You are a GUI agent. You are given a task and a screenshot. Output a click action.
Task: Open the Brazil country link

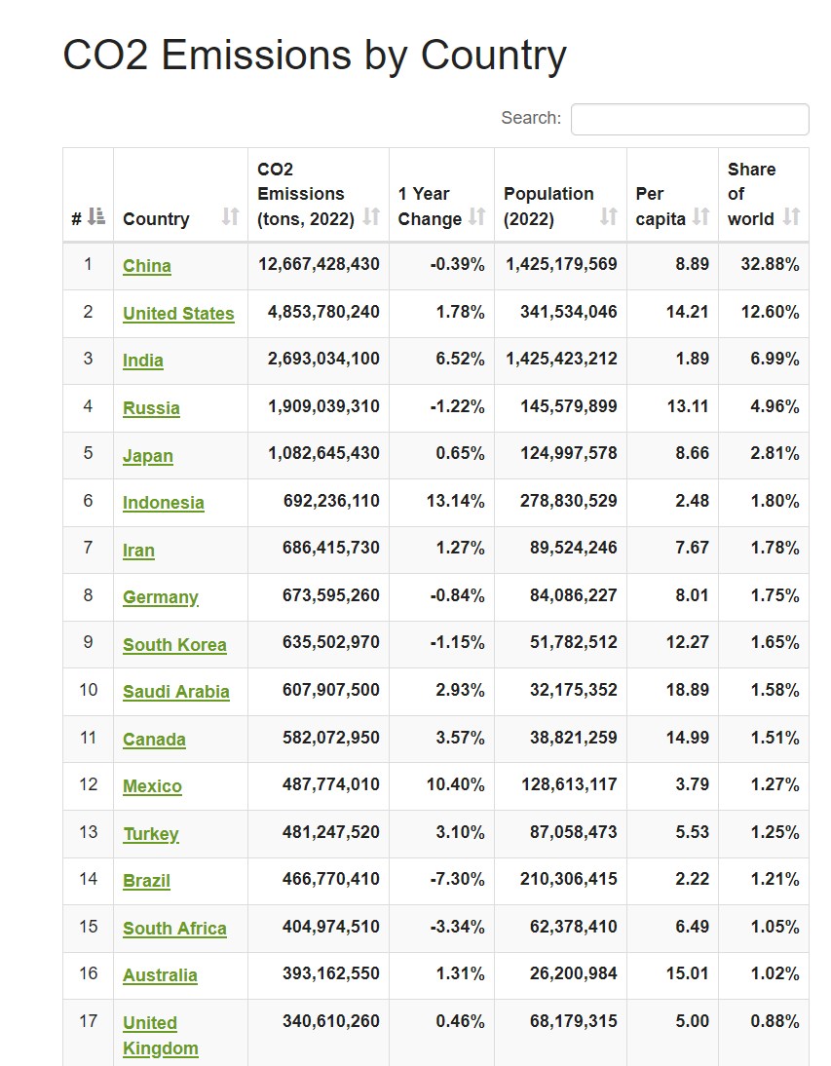(x=146, y=881)
